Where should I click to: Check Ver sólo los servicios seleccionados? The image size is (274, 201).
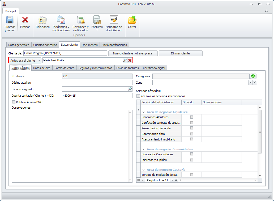pos(138,96)
